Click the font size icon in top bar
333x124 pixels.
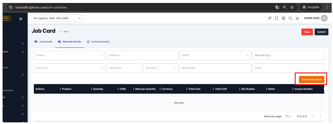point(270,18)
